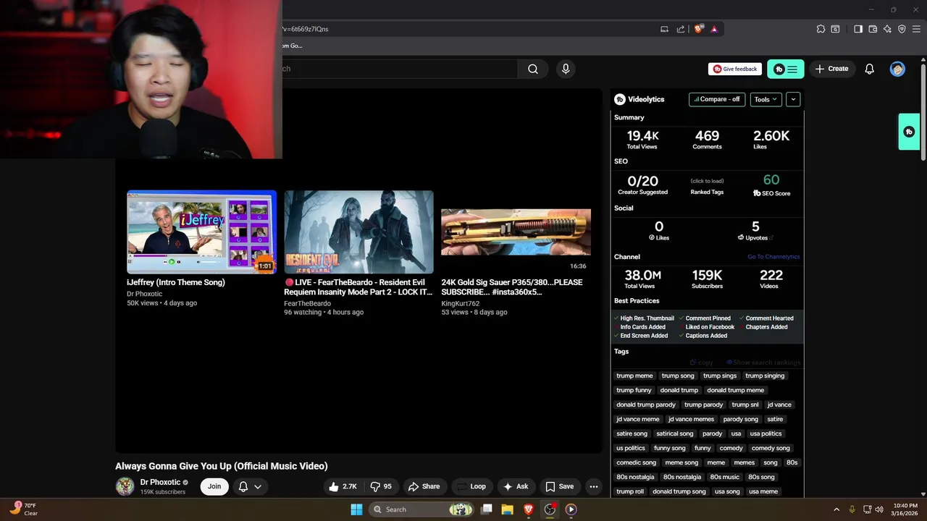
Task: Open the Resident Evil Requiem live stream thumbnail
Action: 358,232
